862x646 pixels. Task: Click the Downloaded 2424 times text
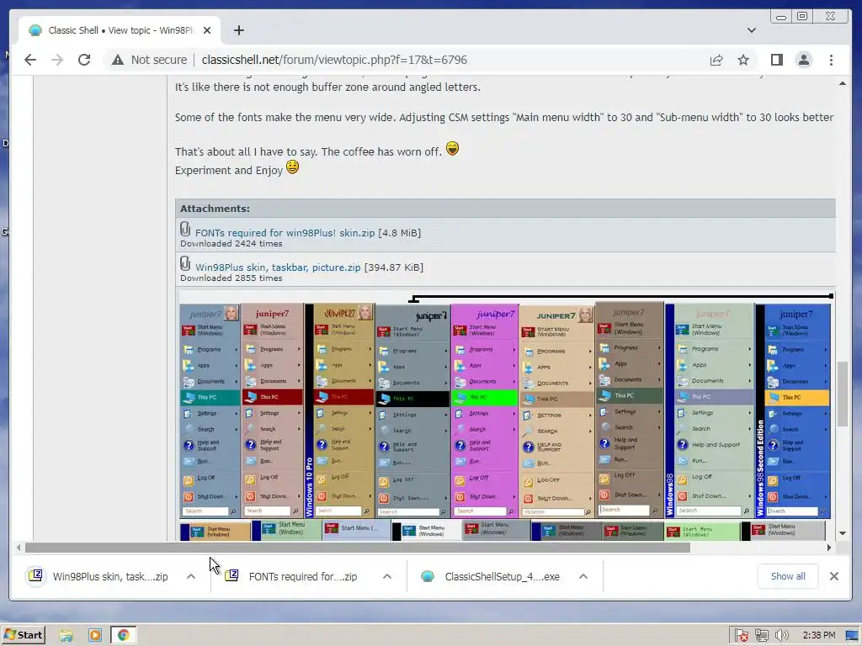tap(231, 244)
